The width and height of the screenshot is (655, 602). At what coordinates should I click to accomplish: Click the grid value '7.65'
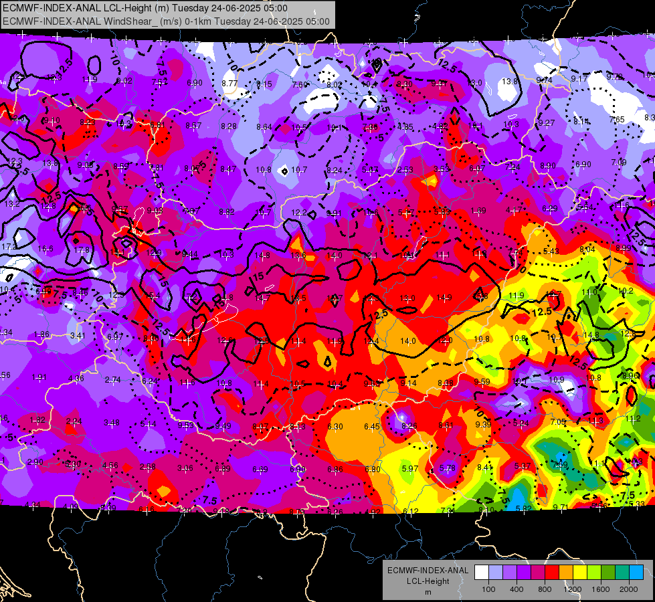(x=617, y=120)
